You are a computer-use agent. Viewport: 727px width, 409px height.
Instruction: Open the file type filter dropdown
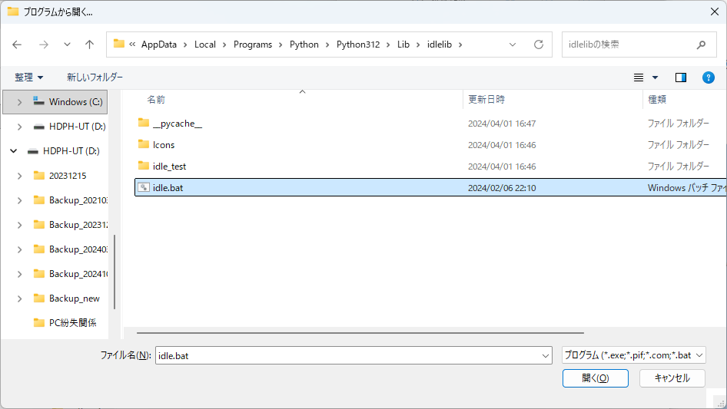click(699, 355)
